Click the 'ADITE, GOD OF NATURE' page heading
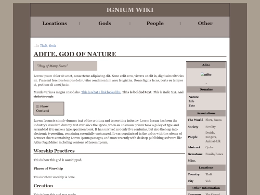260x195 pixels. tap(75, 54)
